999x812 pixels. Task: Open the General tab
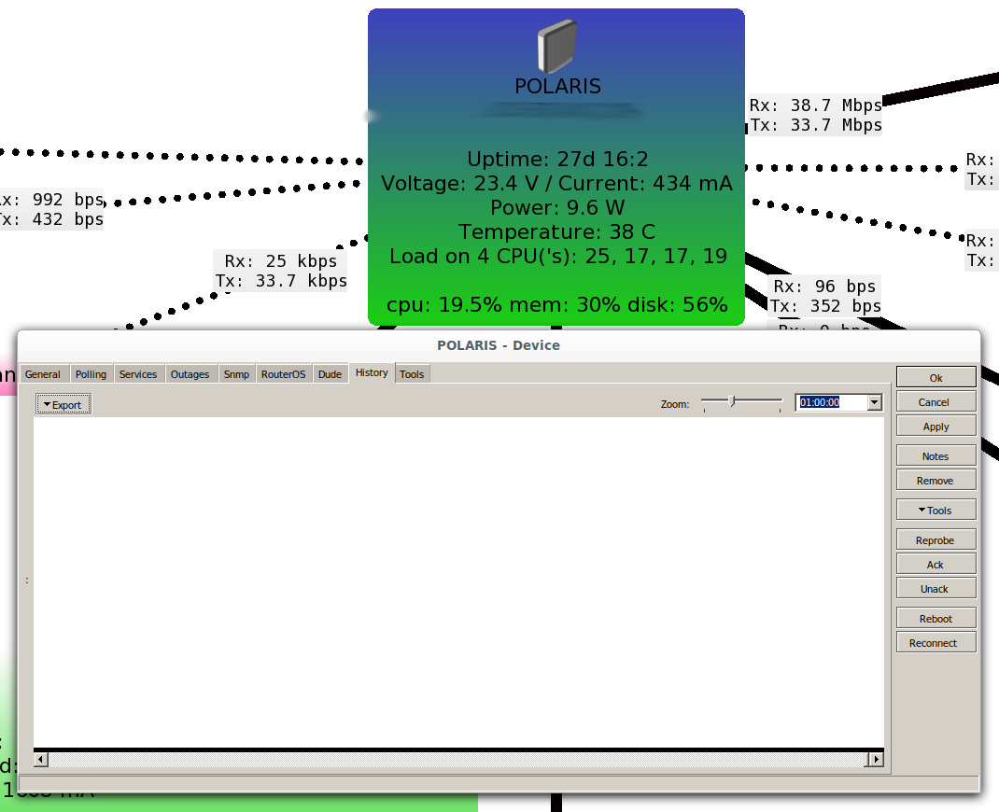43,374
